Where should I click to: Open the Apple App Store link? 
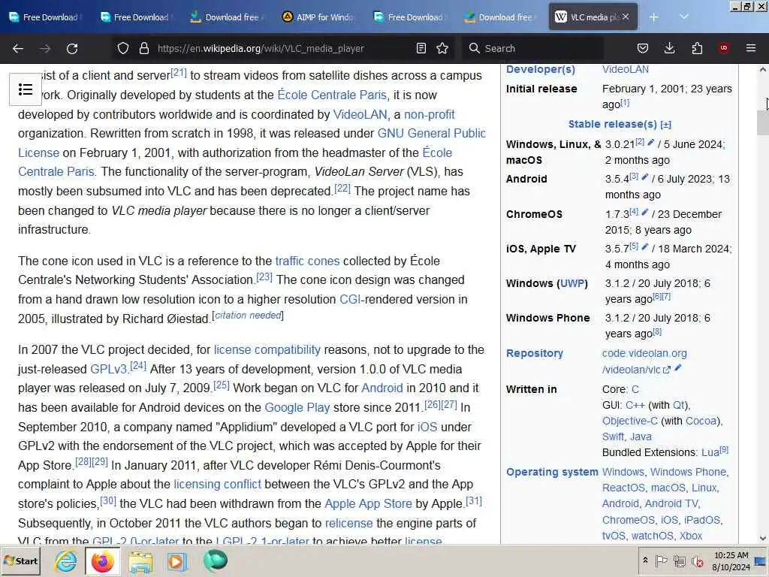pos(368,504)
